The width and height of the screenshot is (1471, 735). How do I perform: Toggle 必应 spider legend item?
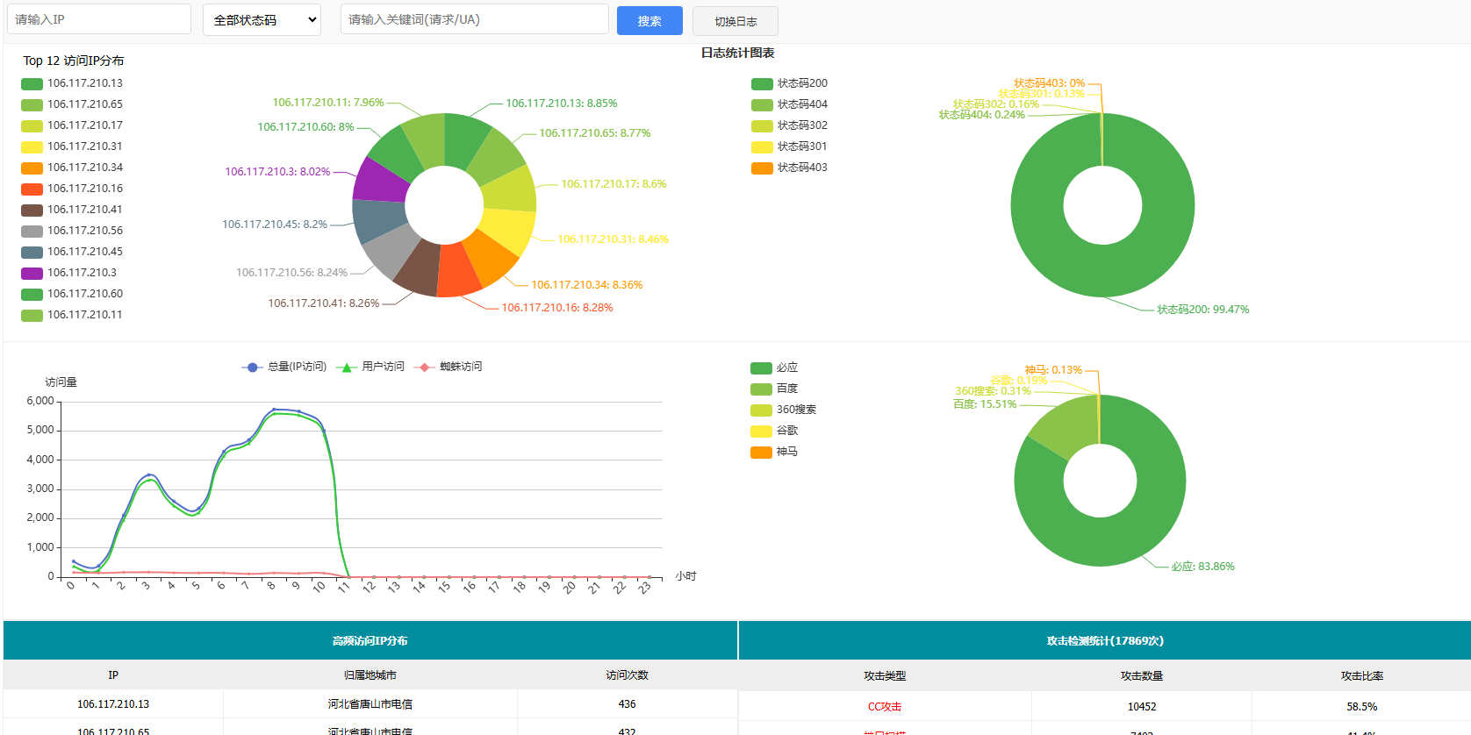pos(774,367)
